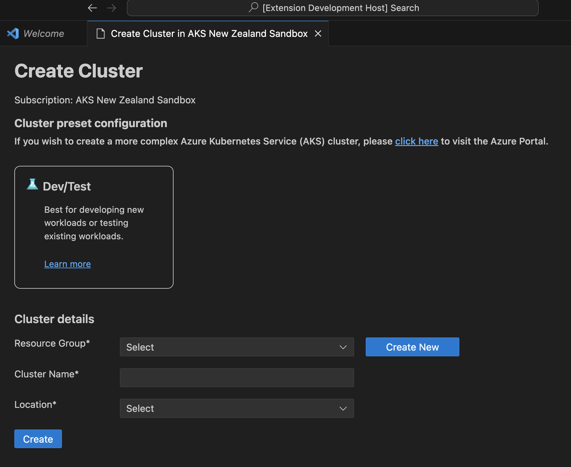Open the Location dropdown
This screenshot has width=571, height=467.
(237, 408)
